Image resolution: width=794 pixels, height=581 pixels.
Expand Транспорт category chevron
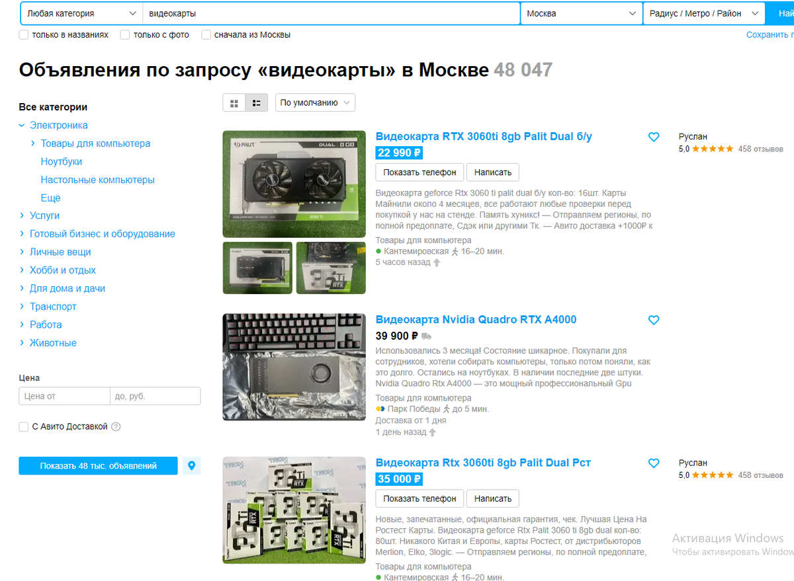[22, 307]
